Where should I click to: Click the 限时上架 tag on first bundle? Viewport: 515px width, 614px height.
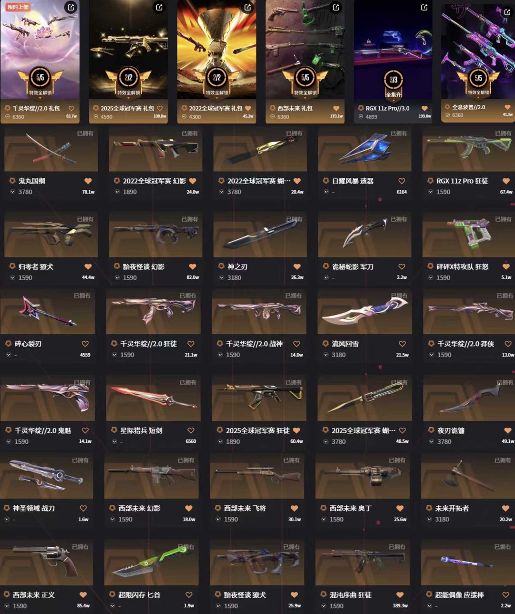tap(18, 7)
